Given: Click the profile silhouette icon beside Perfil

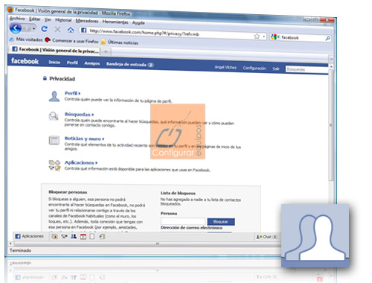Looking at the screenshot, I should pyautogui.click(x=54, y=96).
